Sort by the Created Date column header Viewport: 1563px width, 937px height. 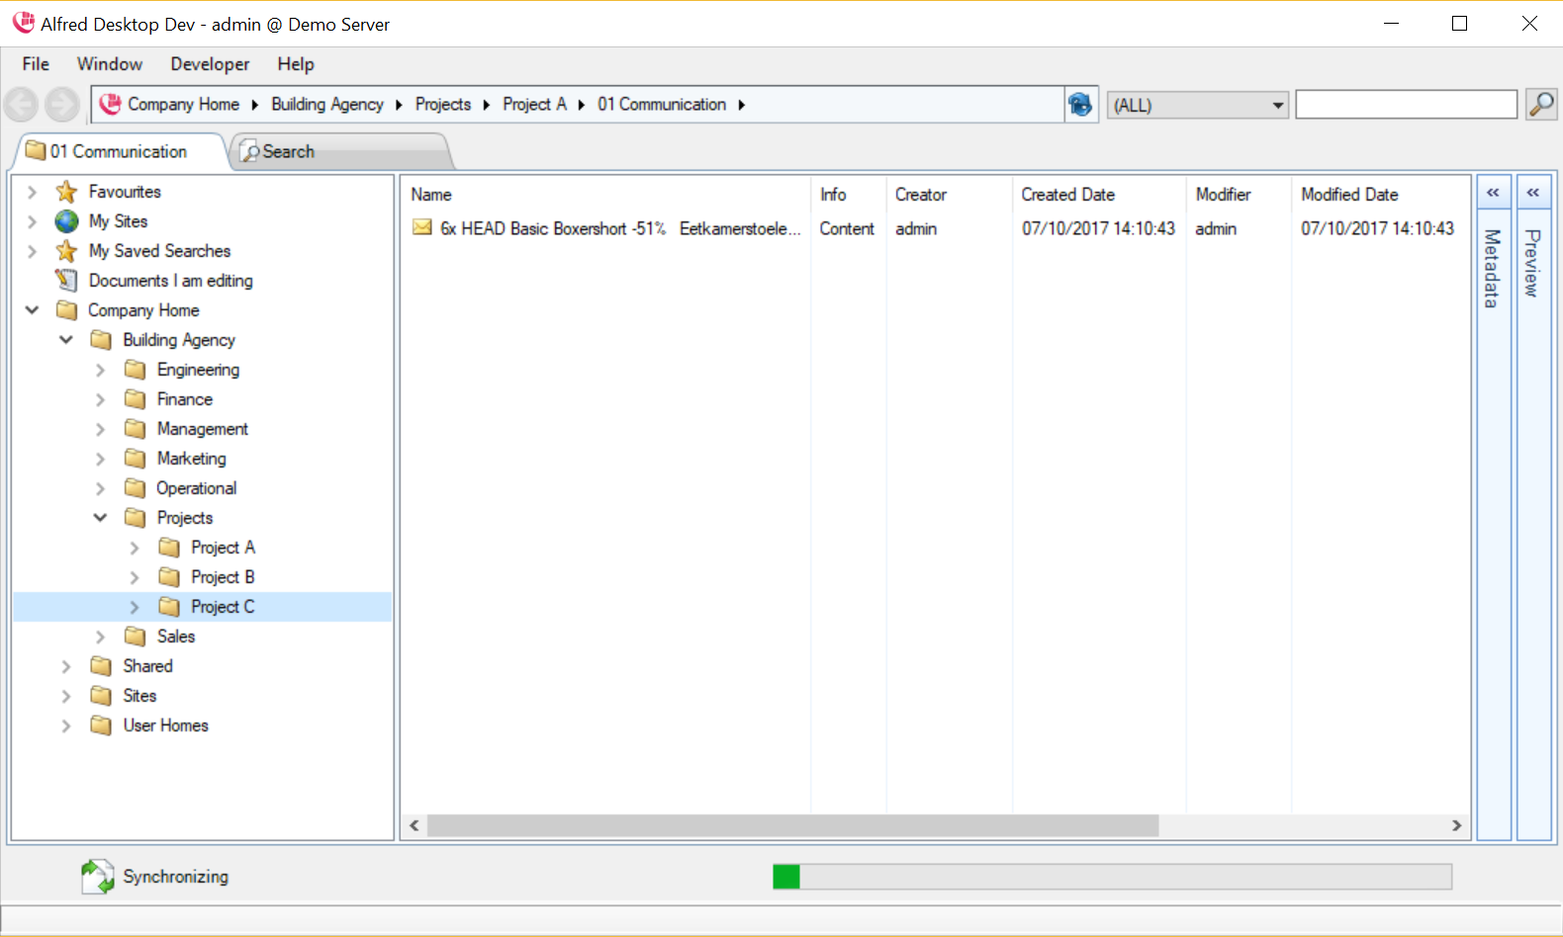coord(1067,195)
